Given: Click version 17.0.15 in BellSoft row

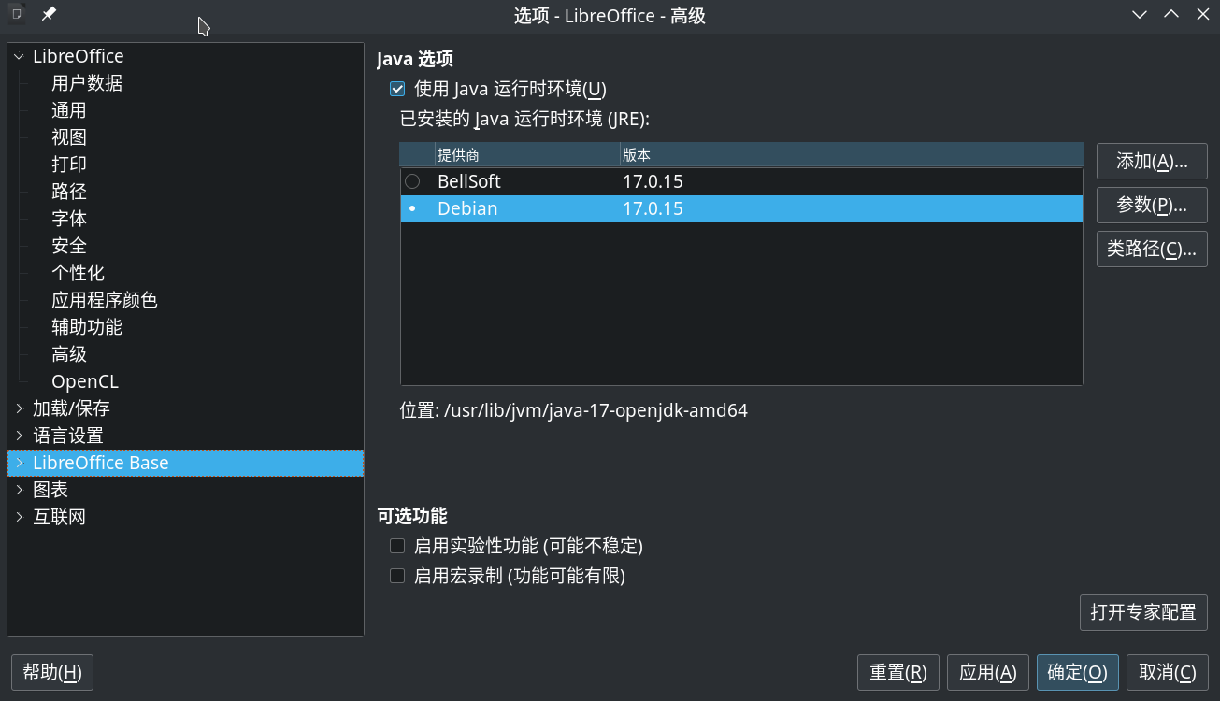Looking at the screenshot, I should (653, 181).
